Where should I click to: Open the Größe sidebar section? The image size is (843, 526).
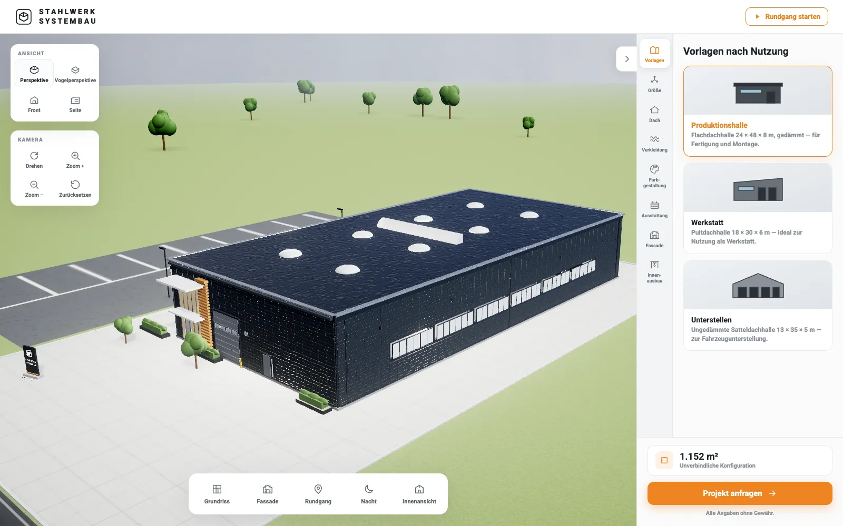[654, 84]
